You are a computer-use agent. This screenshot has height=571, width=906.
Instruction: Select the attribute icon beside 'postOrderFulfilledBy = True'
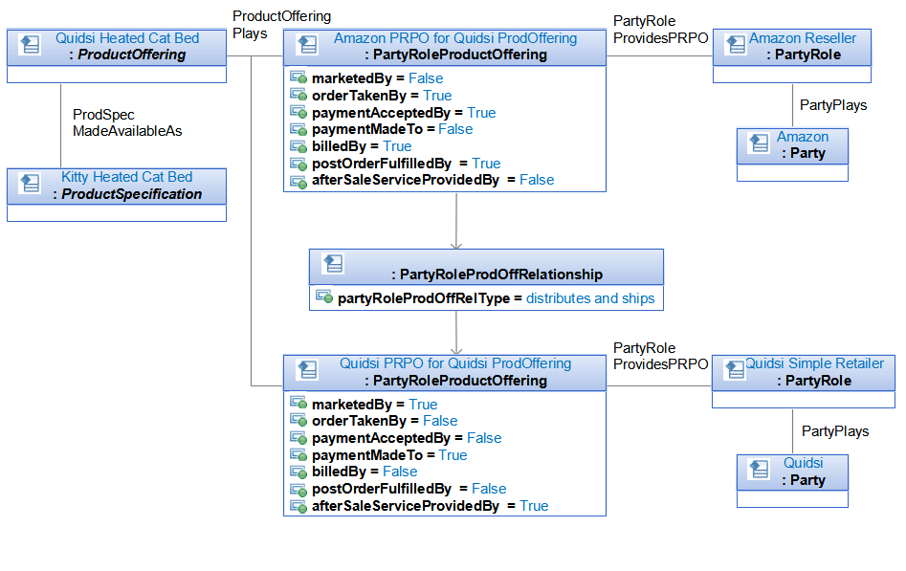click(298, 164)
